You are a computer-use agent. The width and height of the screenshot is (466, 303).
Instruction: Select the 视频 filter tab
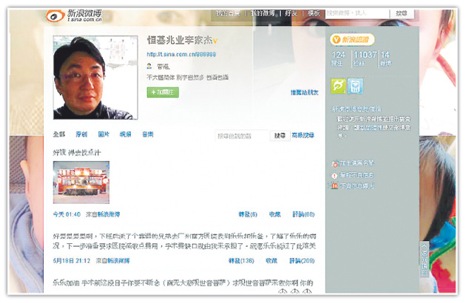126,135
